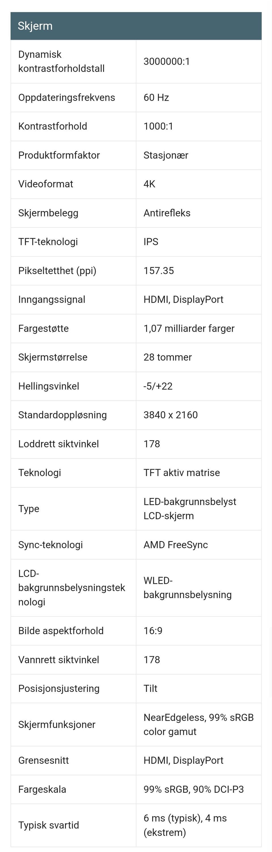Select the 1,07 milliarder farger value
272x852 pixels.
coord(189,328)
